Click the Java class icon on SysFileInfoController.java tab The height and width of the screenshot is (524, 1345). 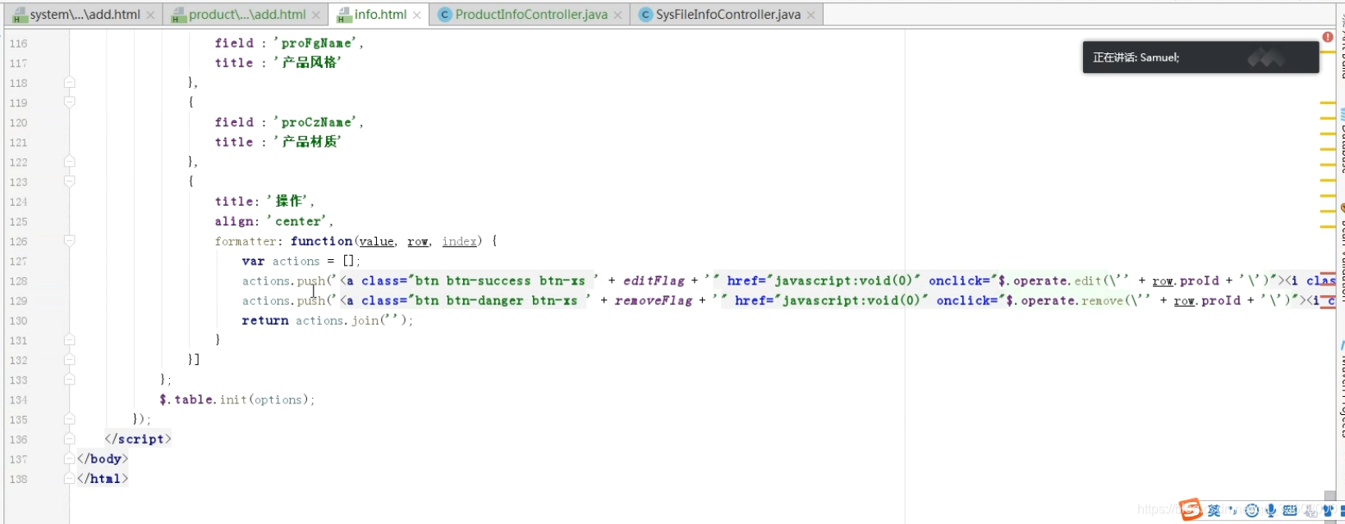coord(645,15)
